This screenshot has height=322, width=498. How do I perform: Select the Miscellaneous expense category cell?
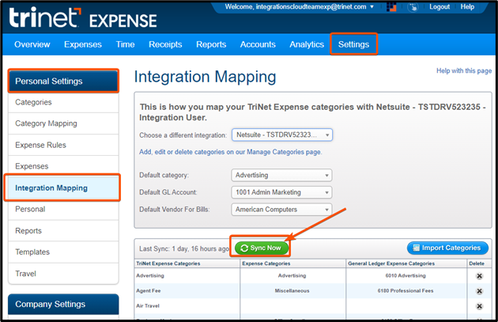292,291
